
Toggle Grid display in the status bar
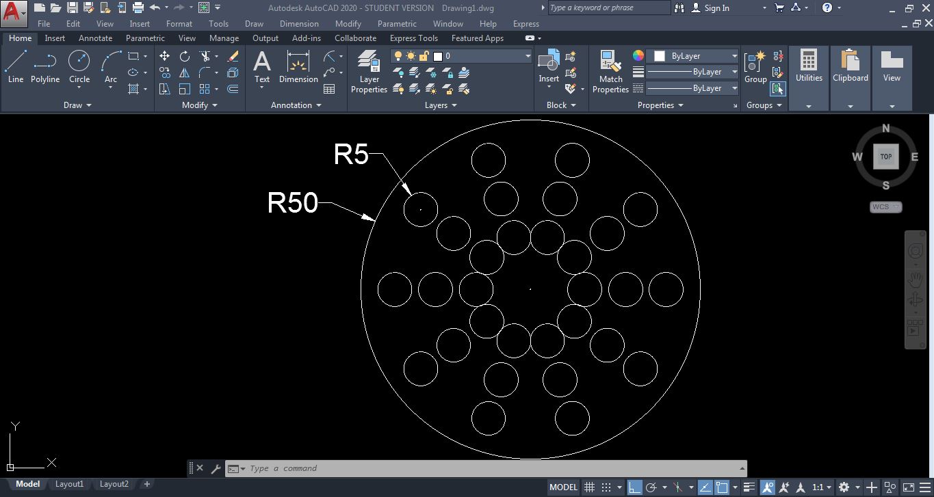tap(589, 487)
